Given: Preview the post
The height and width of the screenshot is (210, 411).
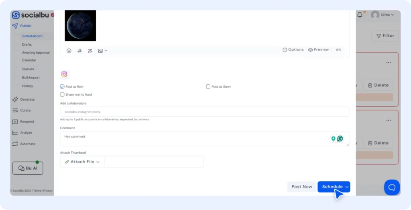Looking at the screenshot, I should click(x=318, y=50).
